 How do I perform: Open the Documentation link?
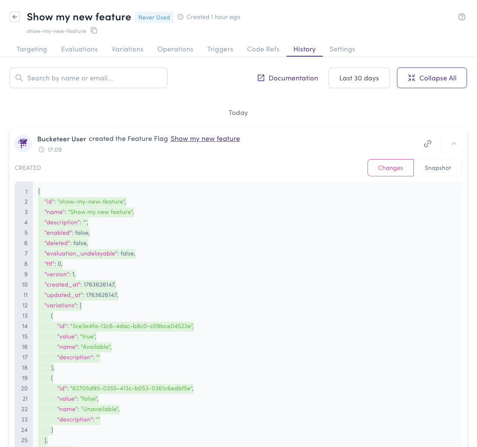[x=288, y=78]
